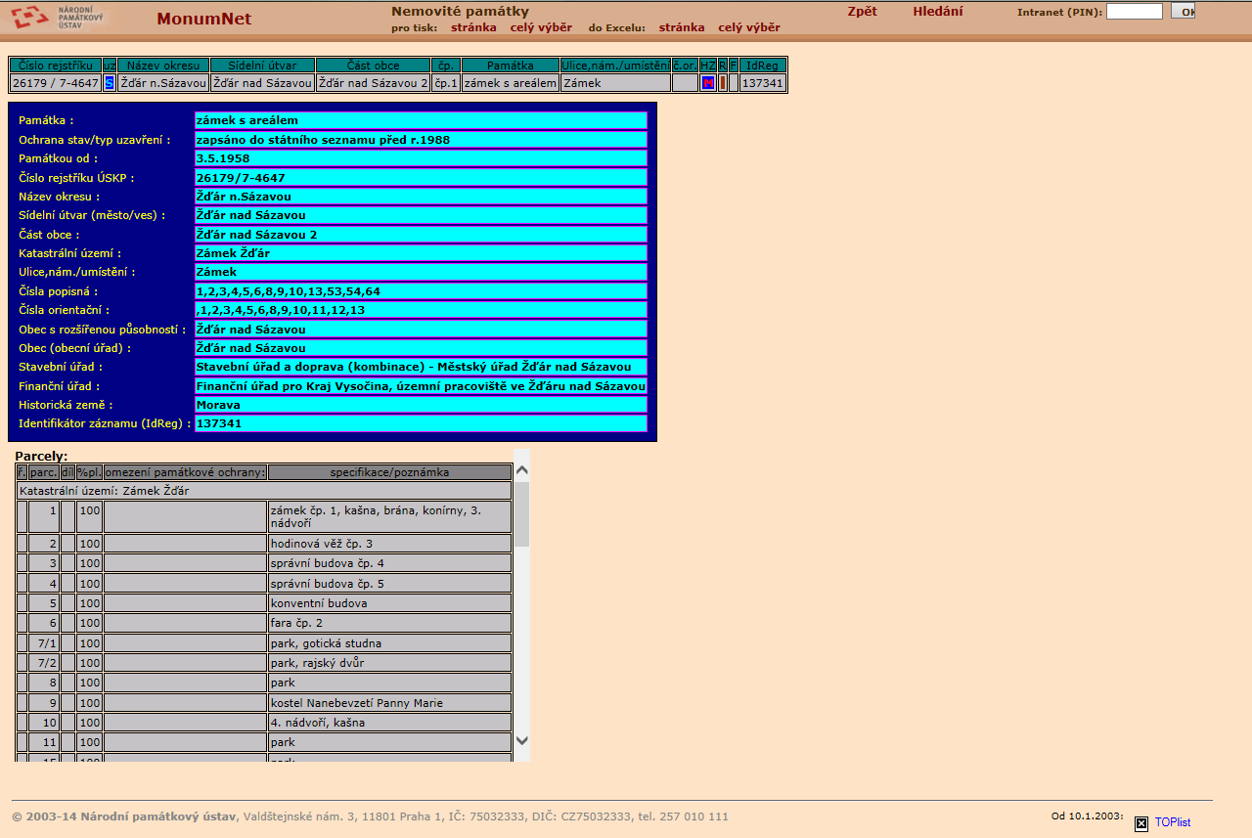This screenshot has height=838, width=1252.
Task: Select the konventní budova row
Action: (264, 603)
